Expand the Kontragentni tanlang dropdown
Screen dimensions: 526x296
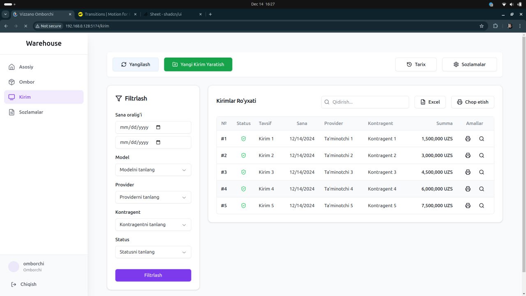click(x=153, y=225)
